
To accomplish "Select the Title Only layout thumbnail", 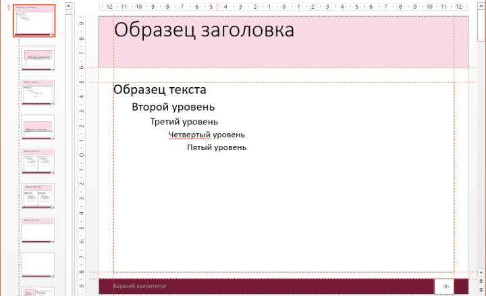I will click(38, 230).
